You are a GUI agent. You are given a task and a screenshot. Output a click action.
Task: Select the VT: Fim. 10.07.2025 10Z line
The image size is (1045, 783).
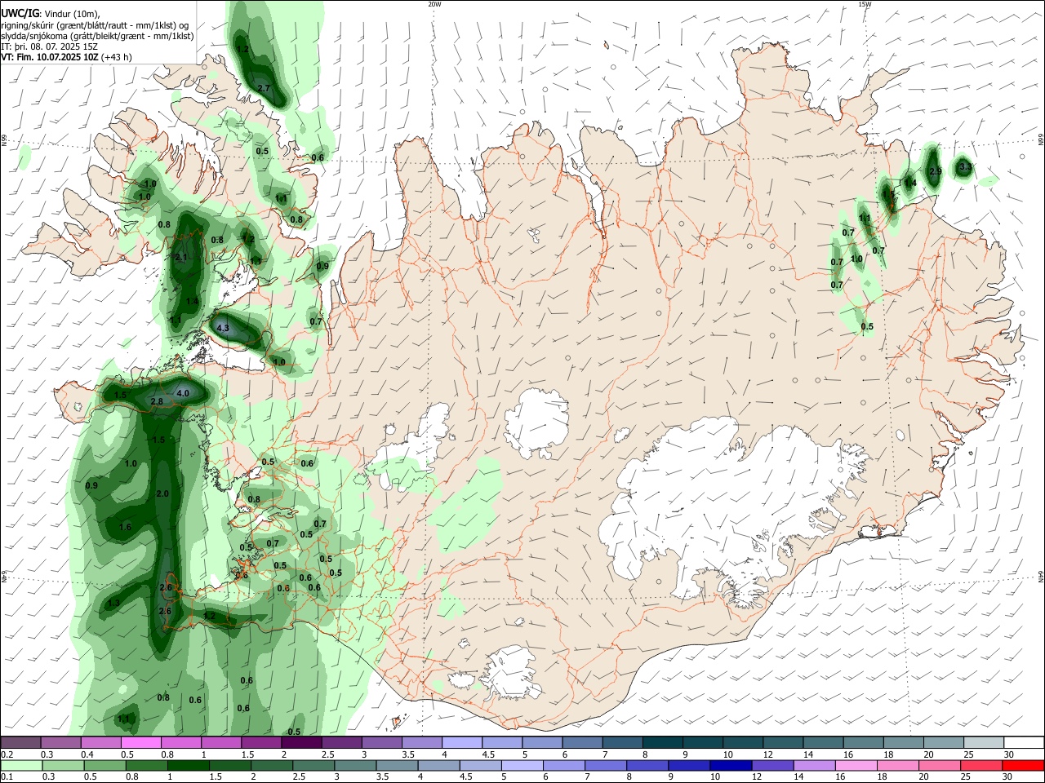click(x=66, y=57)
